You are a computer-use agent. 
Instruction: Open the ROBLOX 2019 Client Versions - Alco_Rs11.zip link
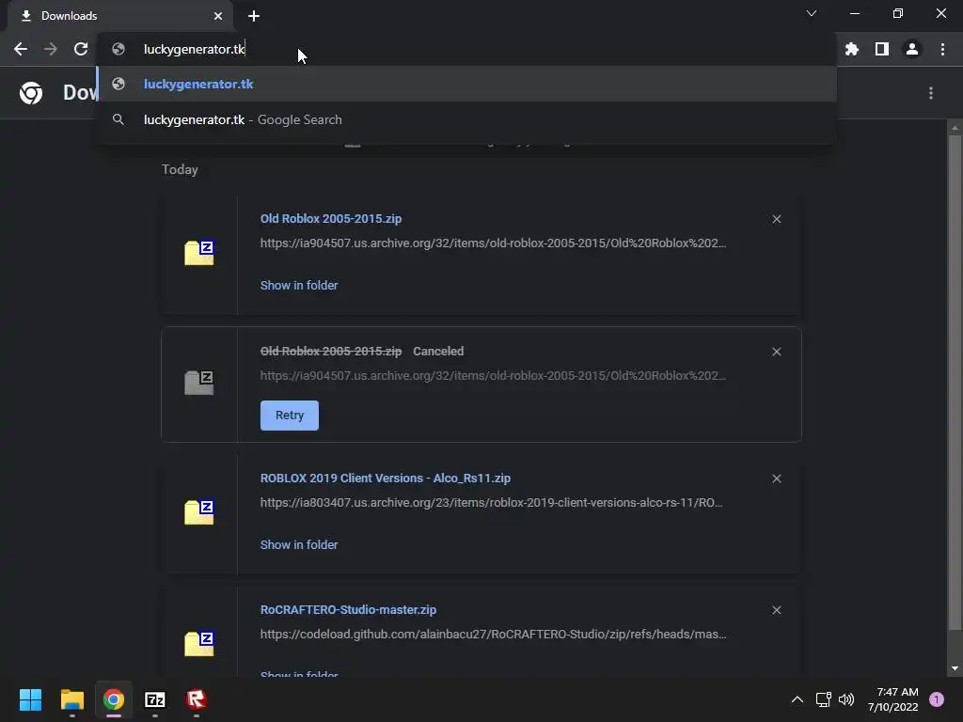(386, 479)
